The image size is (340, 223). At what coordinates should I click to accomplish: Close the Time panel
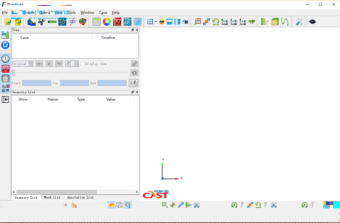137,30
